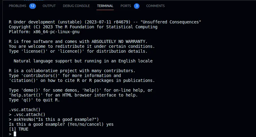Show the PORTS tab
This screenshot has height=137, width=256.
click(126, 6)
